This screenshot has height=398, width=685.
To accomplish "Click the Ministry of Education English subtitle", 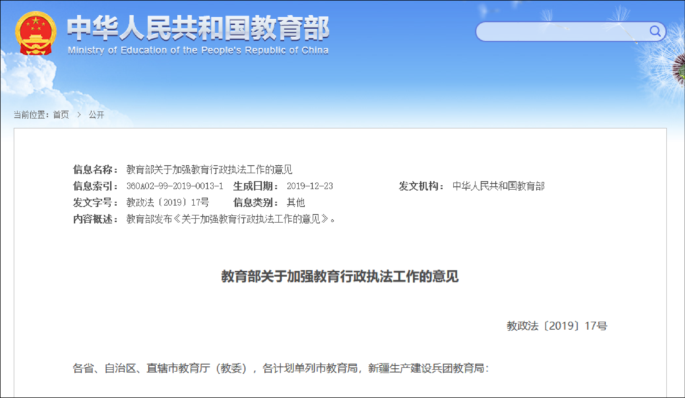I will [198, 51].
